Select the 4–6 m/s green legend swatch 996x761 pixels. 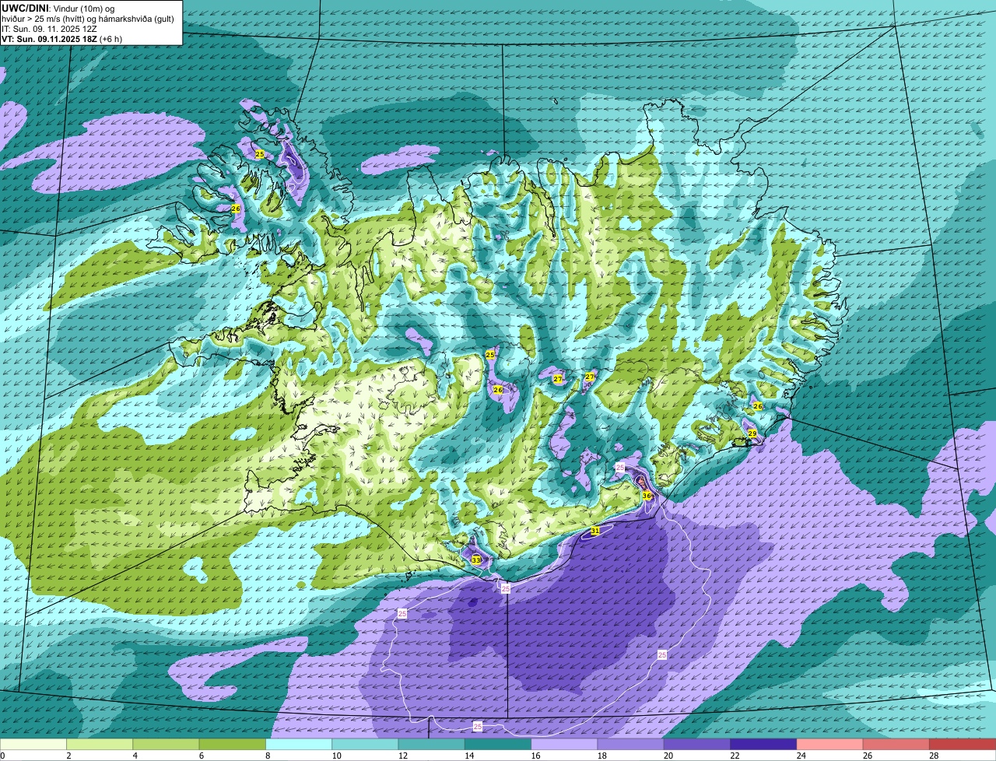[166, 745]
